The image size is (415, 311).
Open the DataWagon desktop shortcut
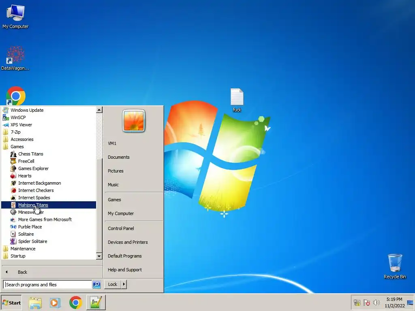click(15, 58)
